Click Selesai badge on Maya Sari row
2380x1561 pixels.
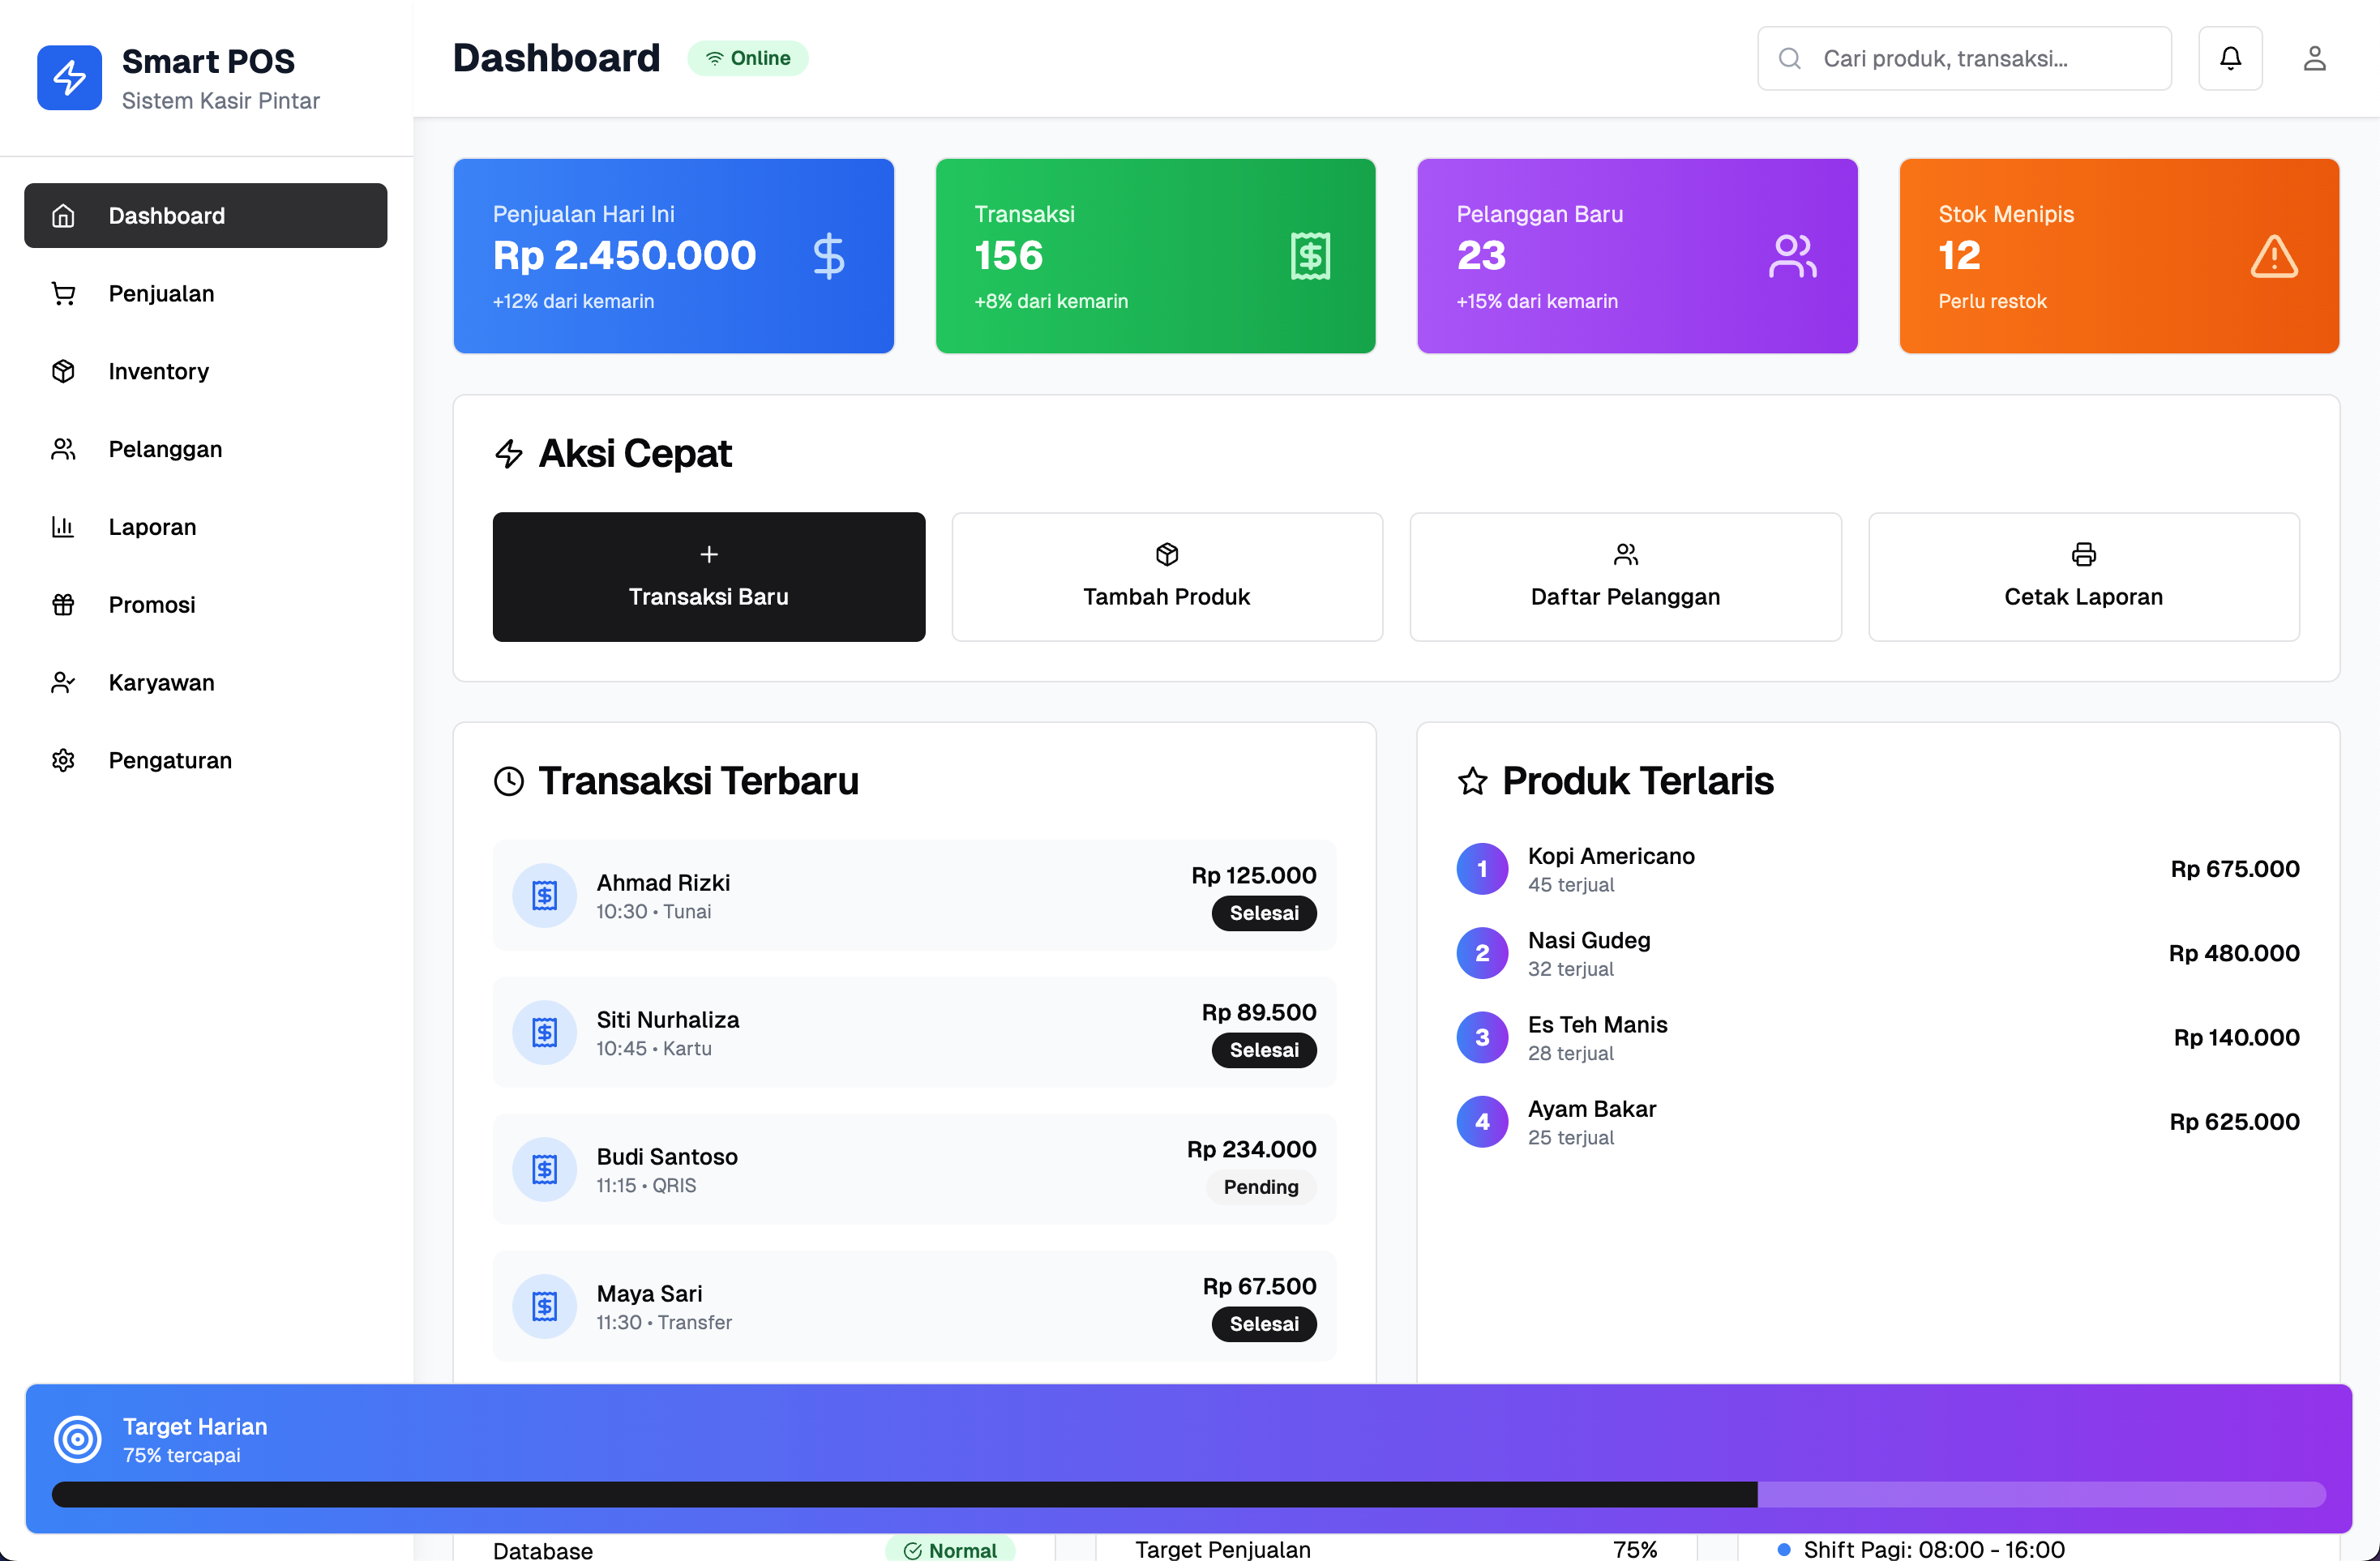(x=1264, y=1325)
